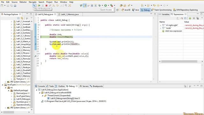Click the New file toolbar icon

click(2, 5)
